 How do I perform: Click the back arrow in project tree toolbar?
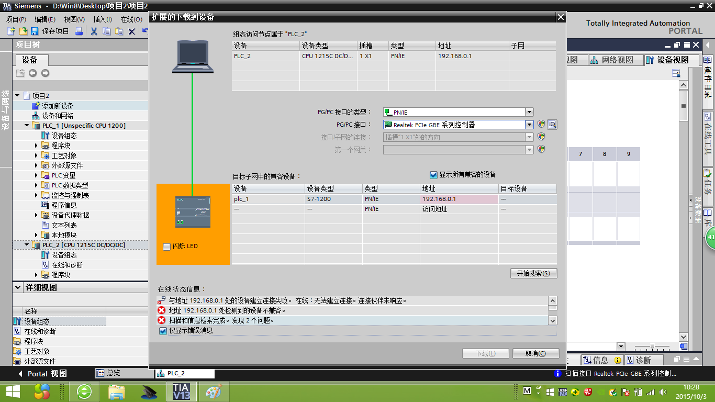[33, 73]
